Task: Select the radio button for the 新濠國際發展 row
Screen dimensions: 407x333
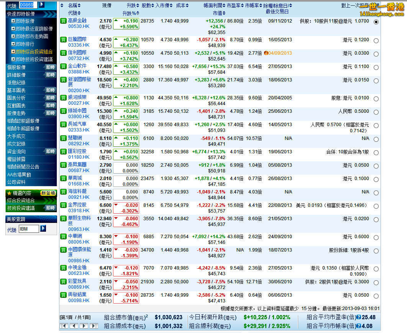Action: [x=376, y=81]
